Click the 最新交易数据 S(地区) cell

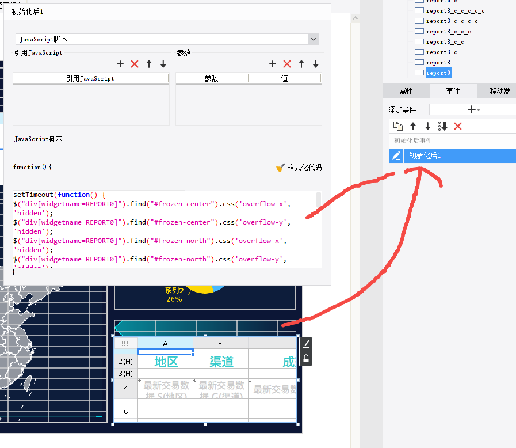[166, 389]
